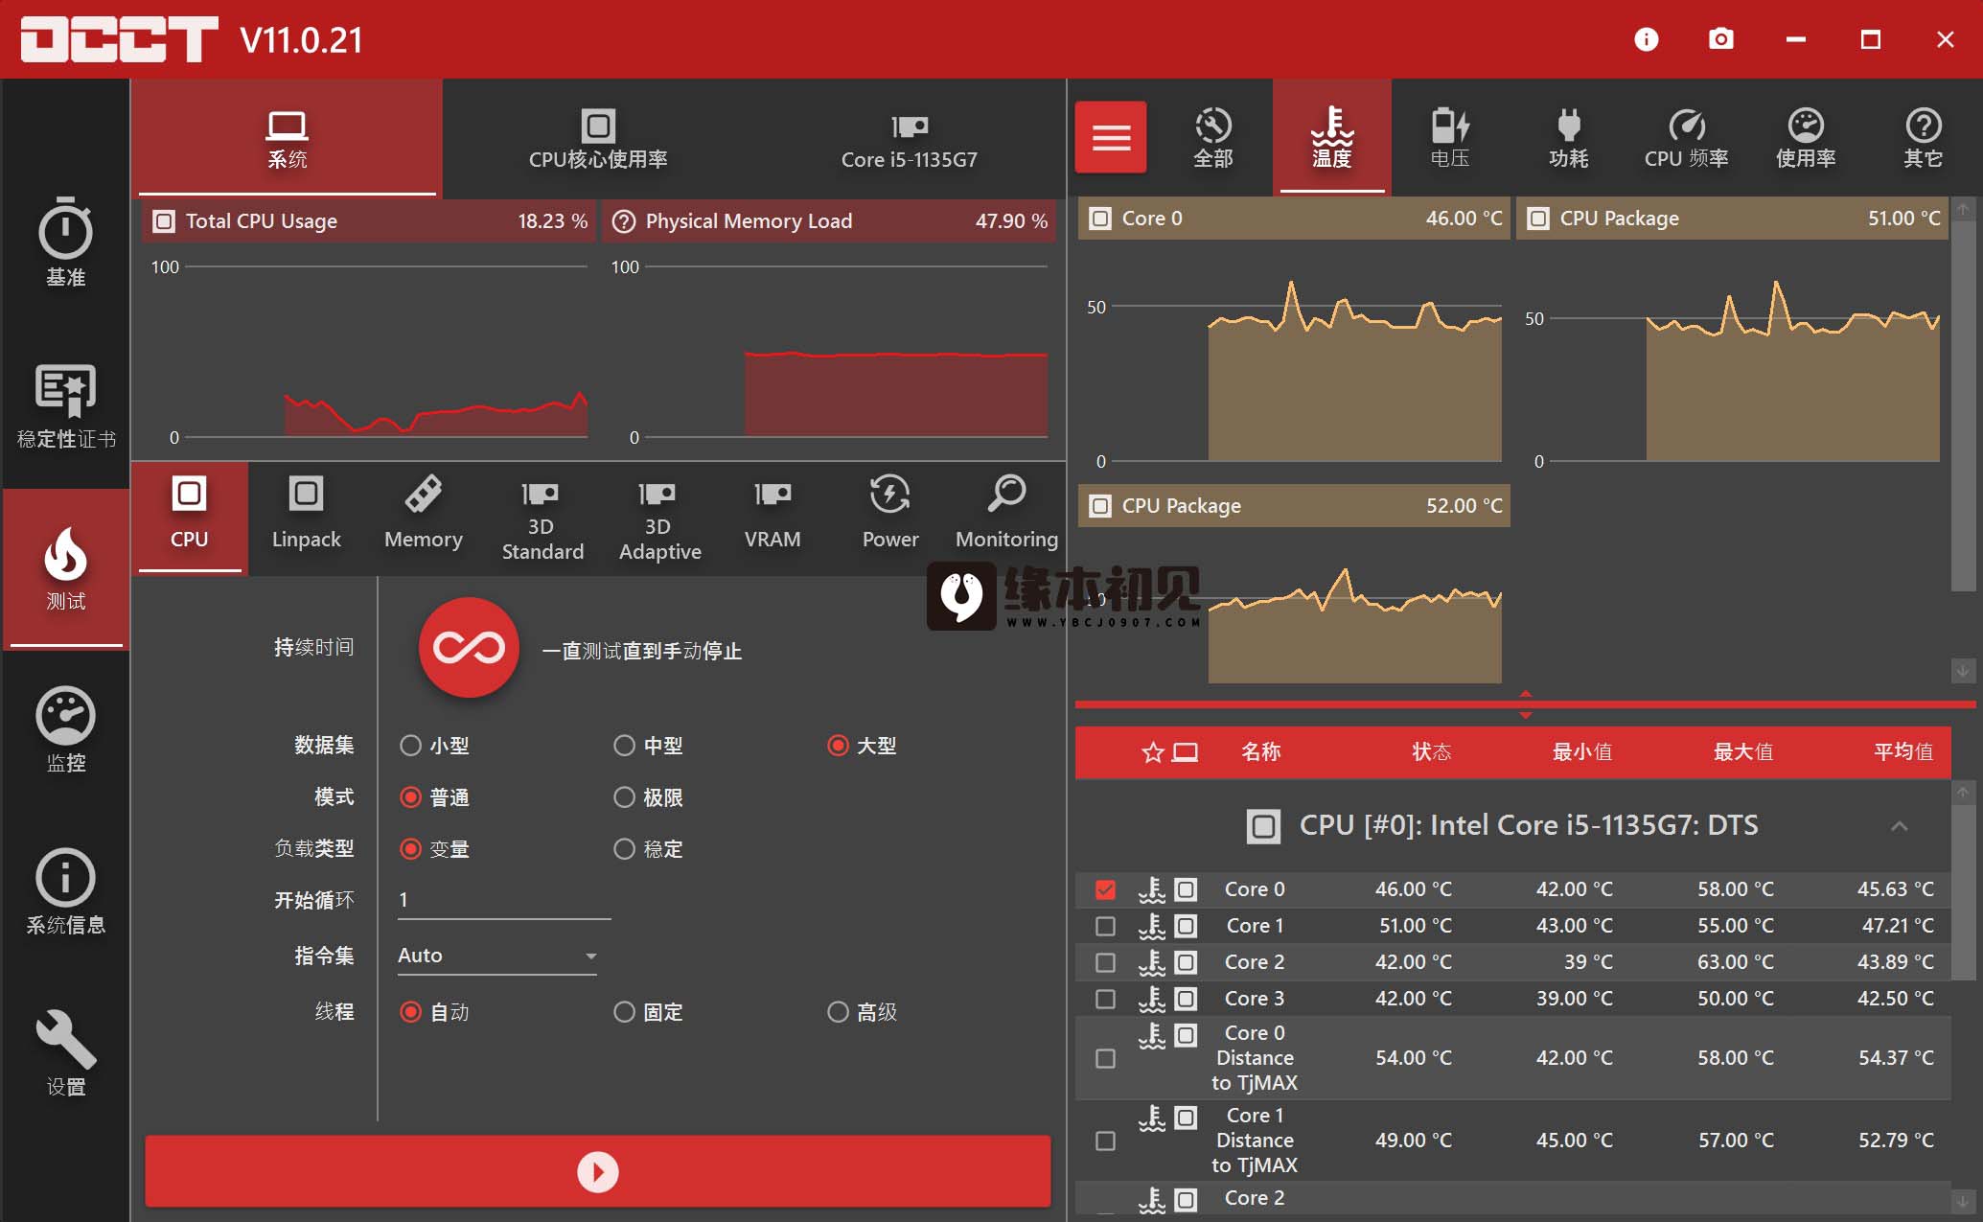
Task: Start the test with play button
Action: click(x=598, y=1171)
